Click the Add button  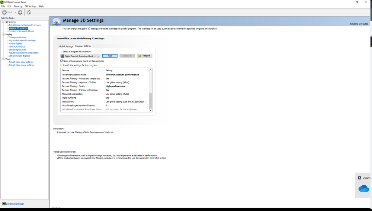point(110,56)
